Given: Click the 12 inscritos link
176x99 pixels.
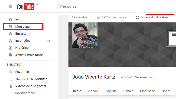Looking at the screenshot, I should click(x=80, y=17).
